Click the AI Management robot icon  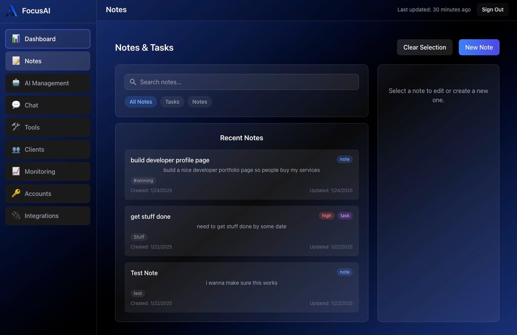pos(16,83)
